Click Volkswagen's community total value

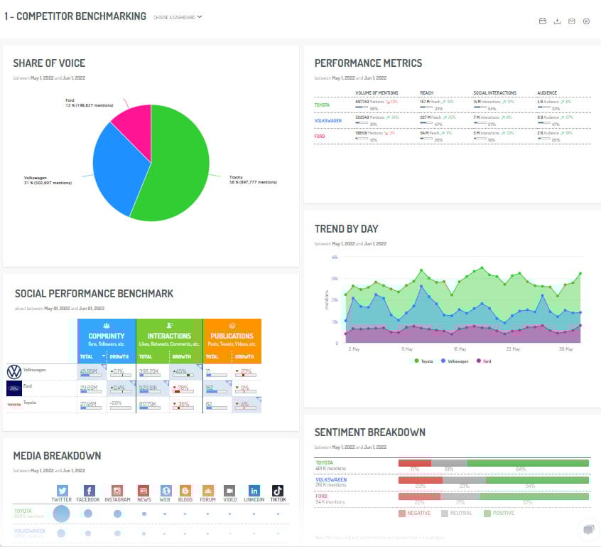pos(88,371)
